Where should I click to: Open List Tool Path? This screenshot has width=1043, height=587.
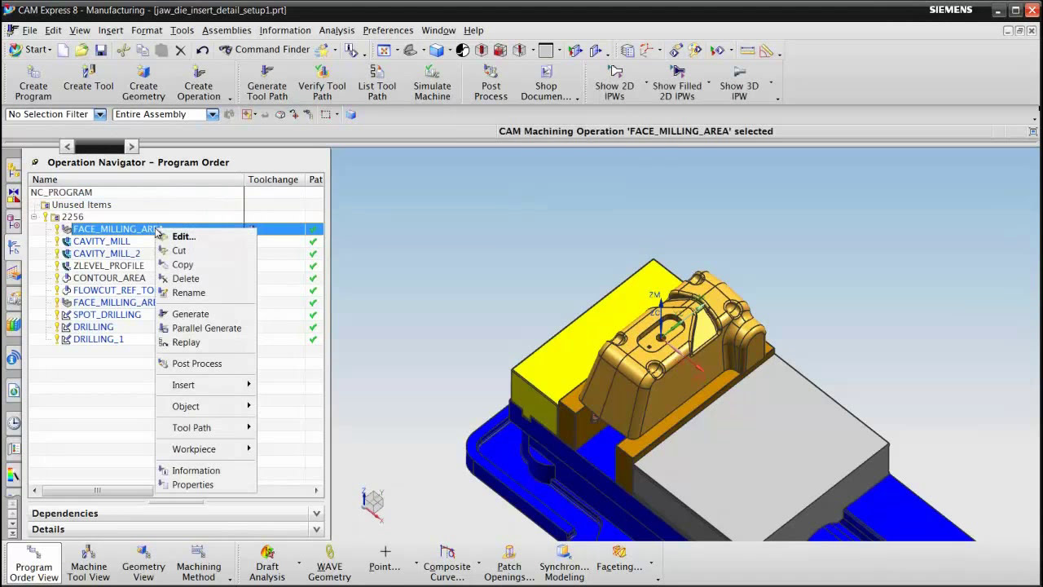[377, 83]
